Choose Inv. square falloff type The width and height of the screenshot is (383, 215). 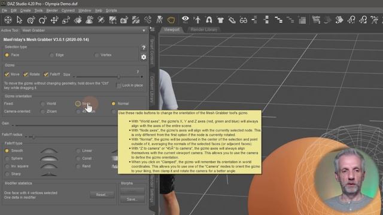pyautogui.click(x=7, y=167)
